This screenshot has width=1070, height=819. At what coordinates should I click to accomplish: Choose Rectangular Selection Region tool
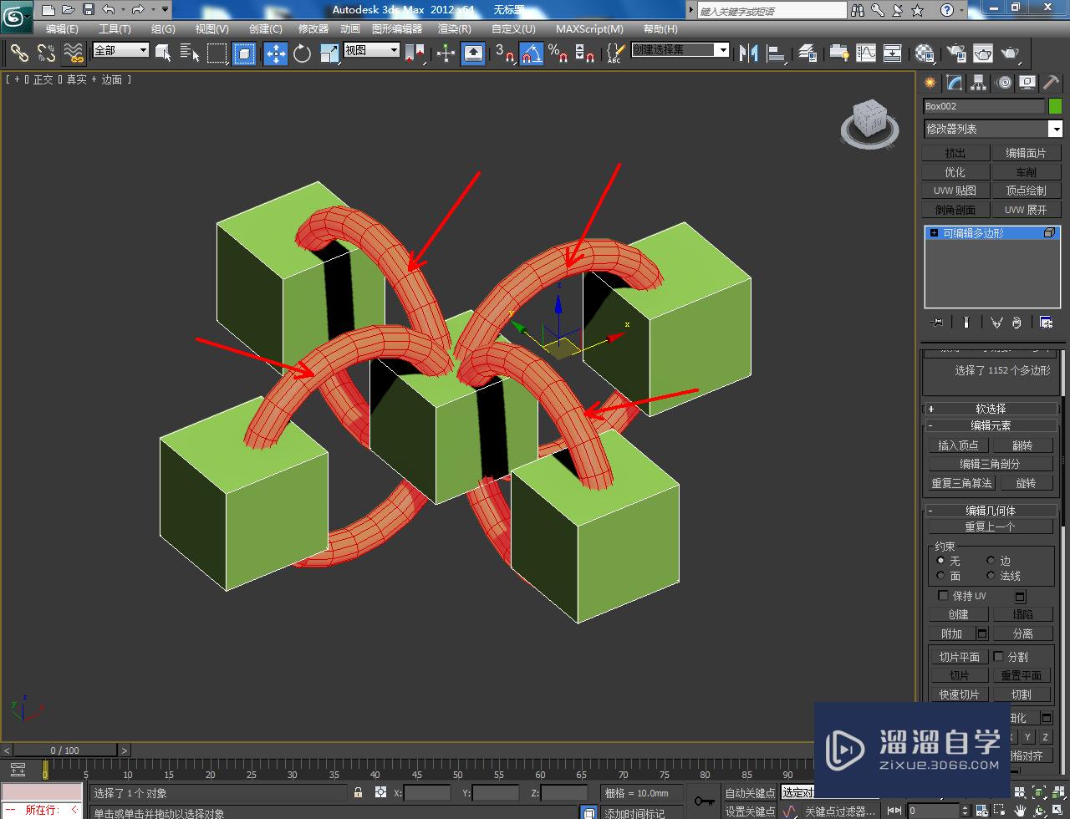point(217,53)
